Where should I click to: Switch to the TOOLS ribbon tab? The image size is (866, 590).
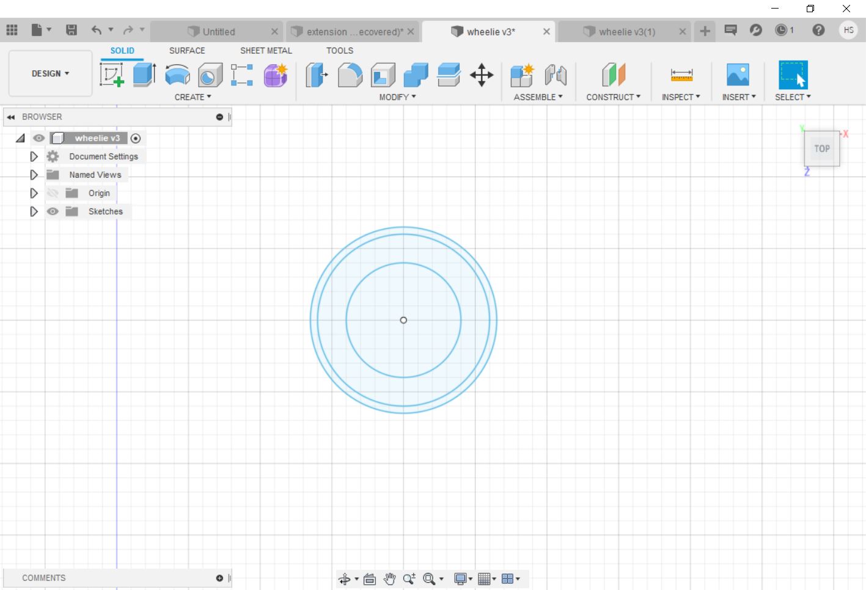[340, 51]
